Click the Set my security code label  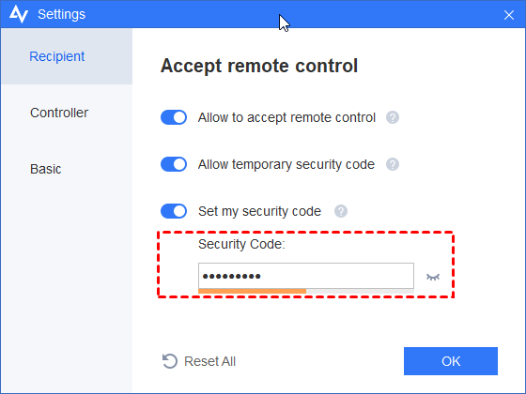259,211
